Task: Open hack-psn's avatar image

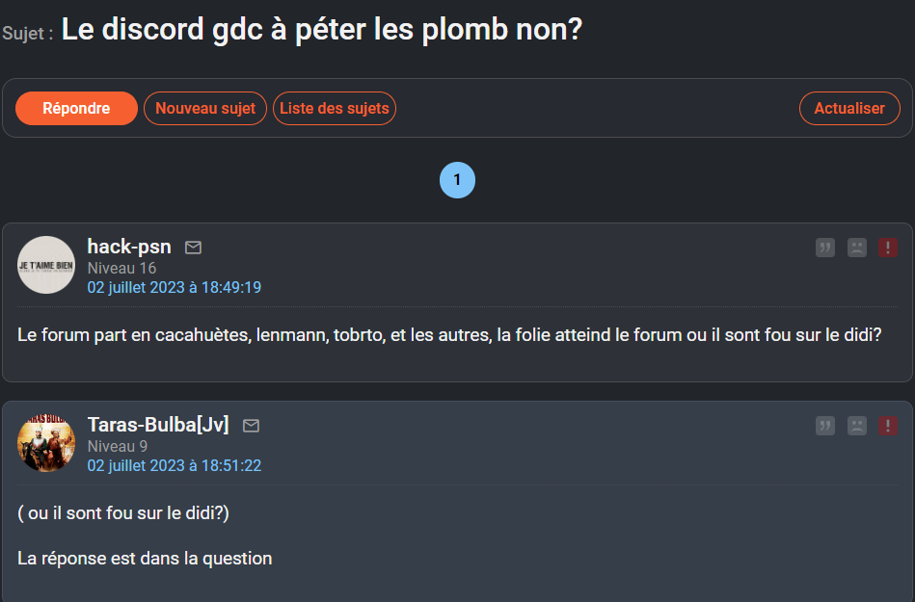Action: point(46,265)
